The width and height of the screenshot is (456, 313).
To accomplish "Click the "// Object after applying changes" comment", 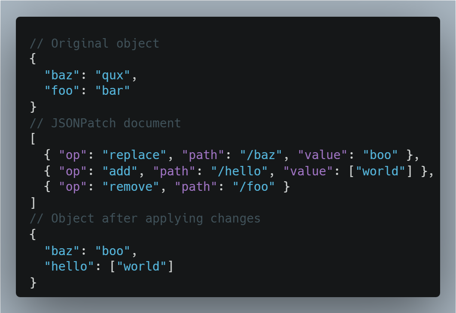I will pyautogui.click(x=145, y=219).
